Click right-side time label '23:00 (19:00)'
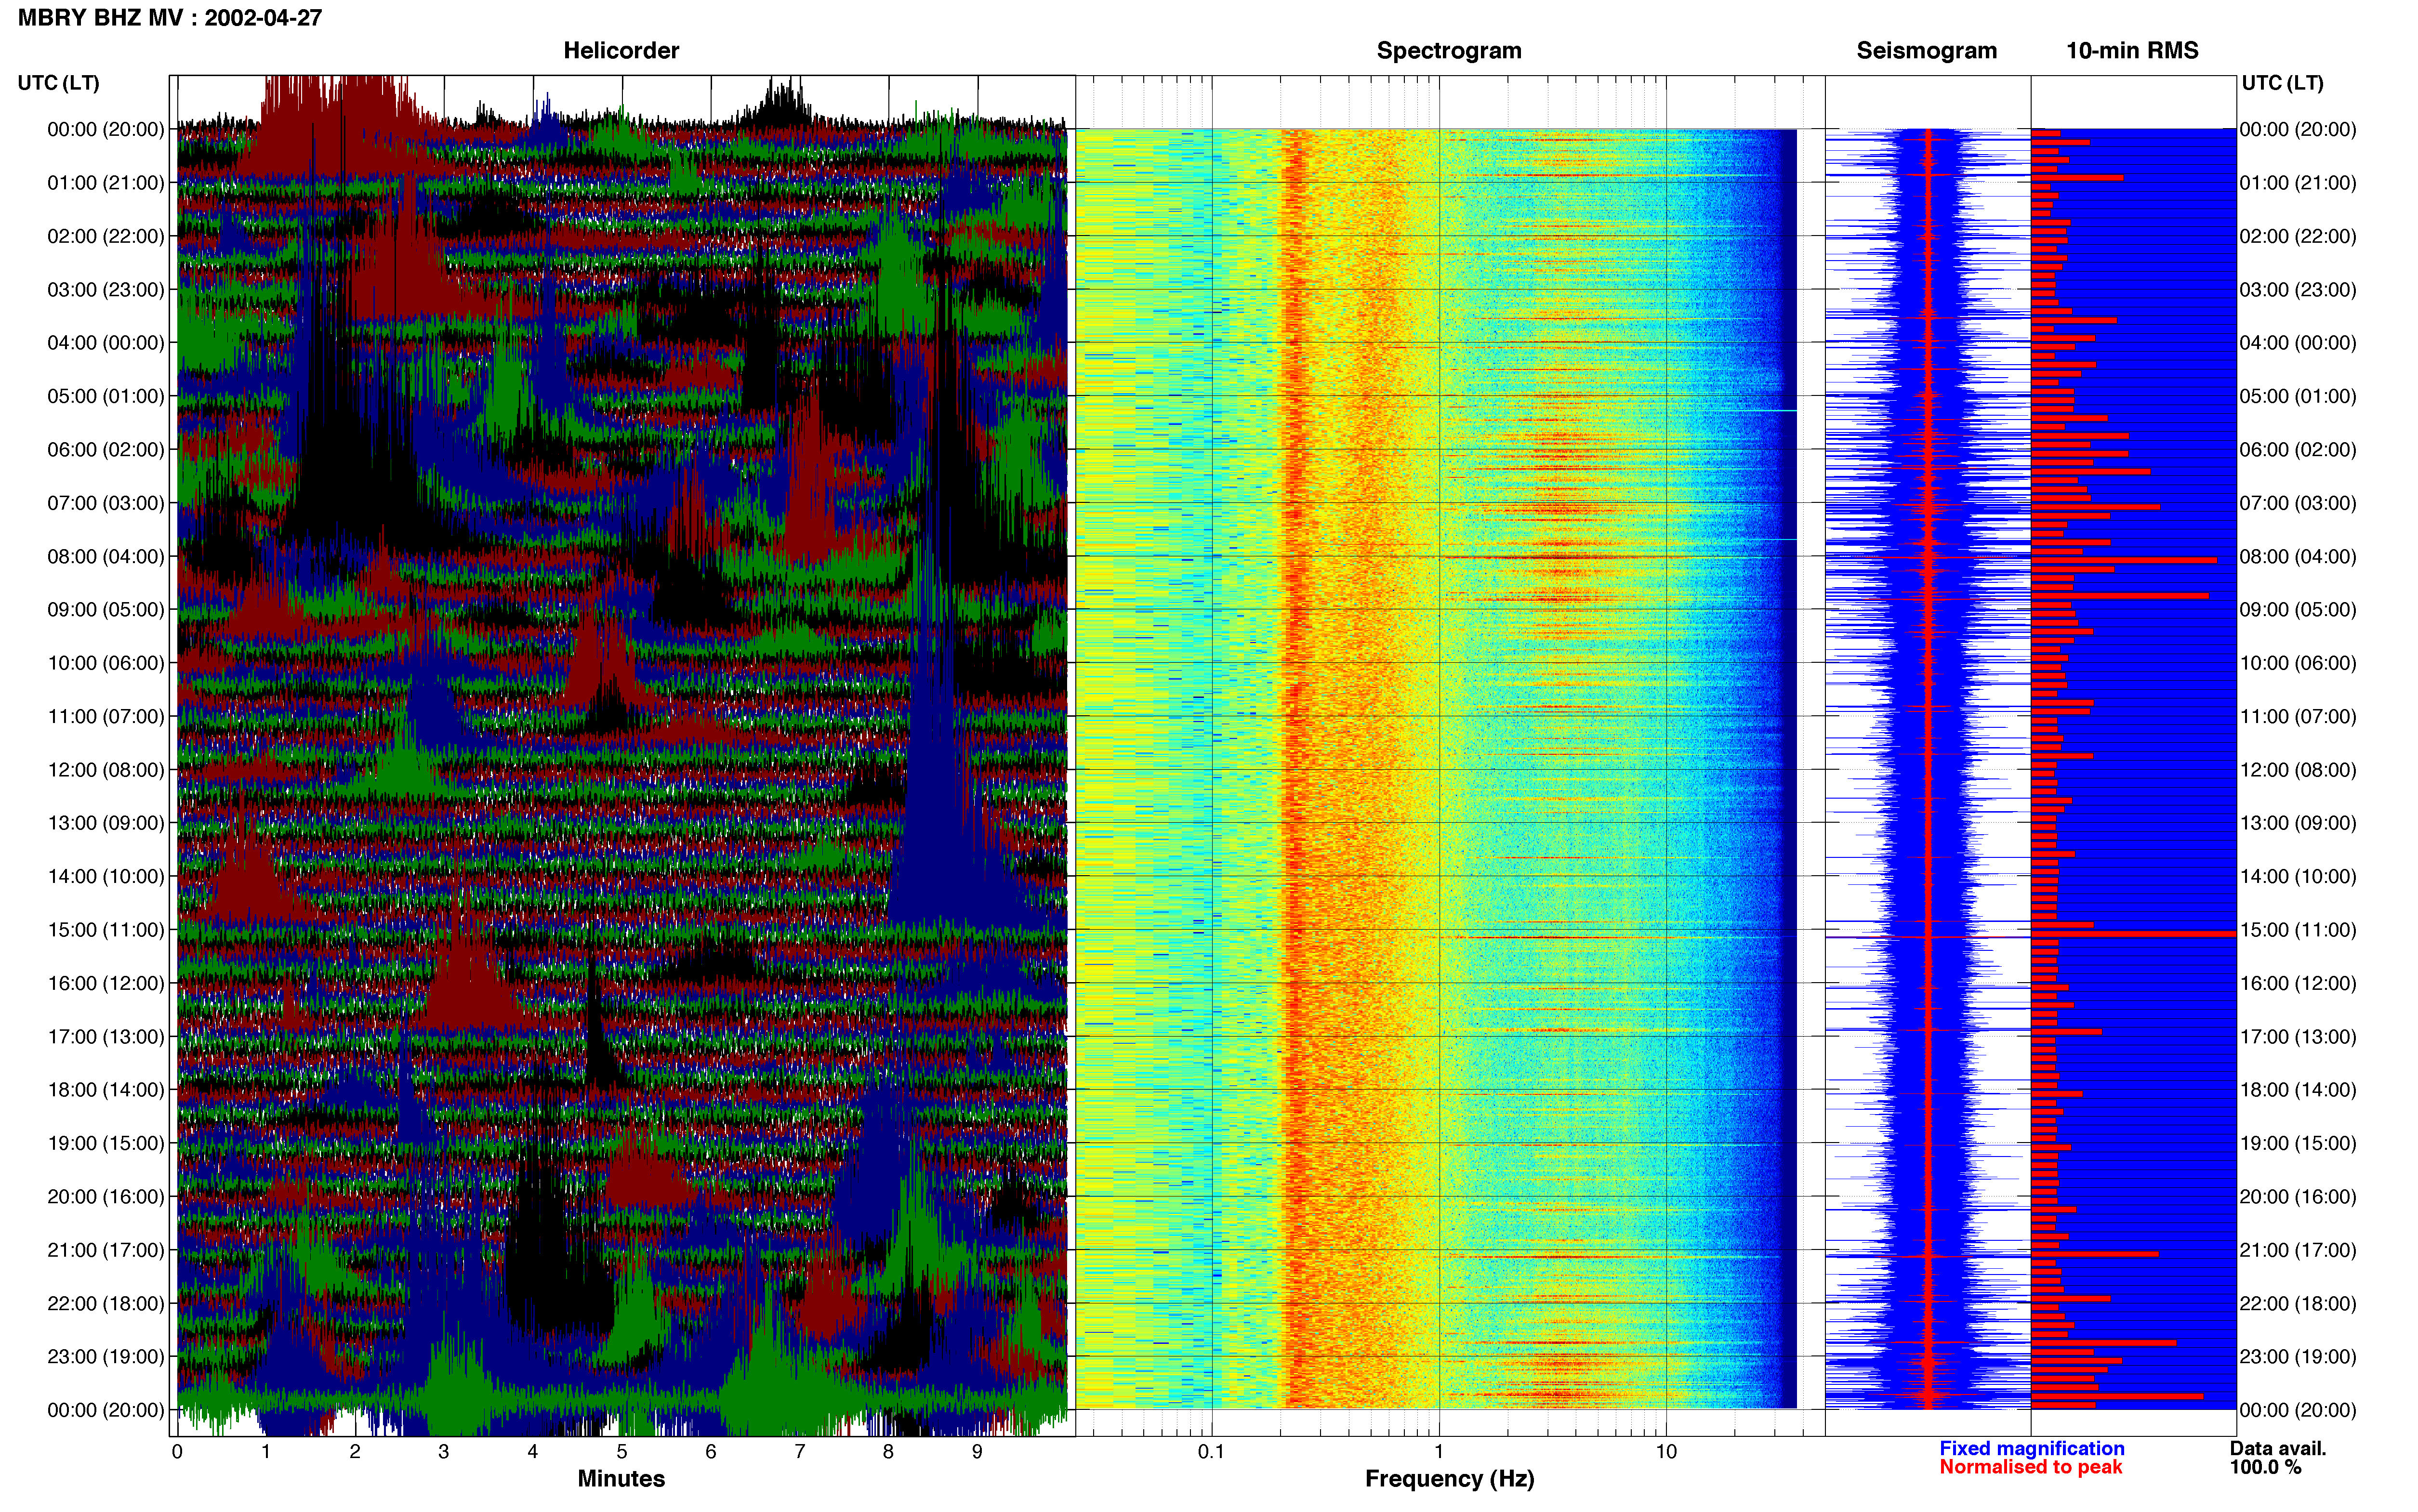The height and width of the screenshot is (1512, 2418). (2298, 1357)
